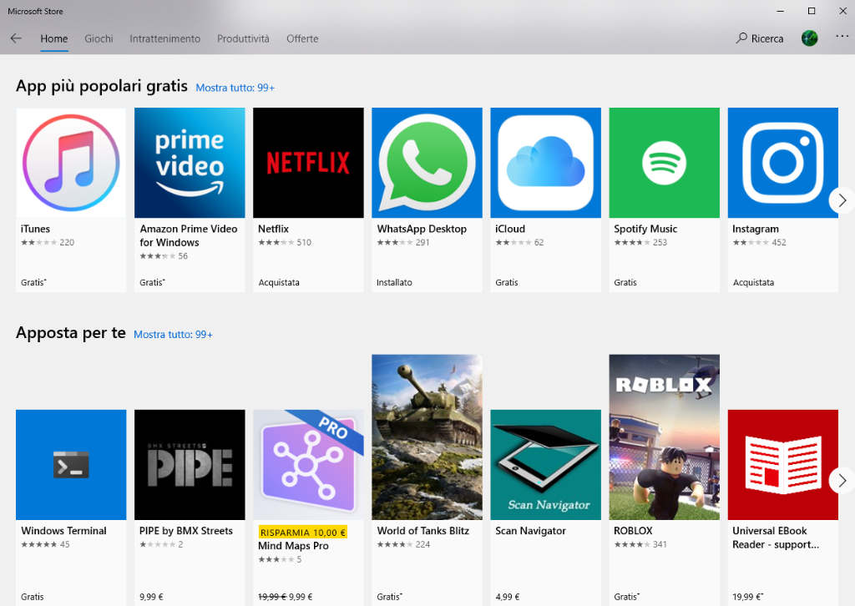The width and height of the screenshot is (855, 606).
Task: Maximize the Microsoft Store window
Action: [x=812, y=11]
